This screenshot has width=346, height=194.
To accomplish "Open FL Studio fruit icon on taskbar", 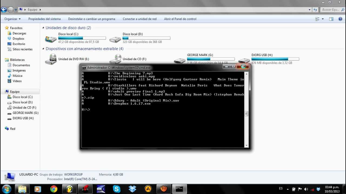I will tap(69, 189).
